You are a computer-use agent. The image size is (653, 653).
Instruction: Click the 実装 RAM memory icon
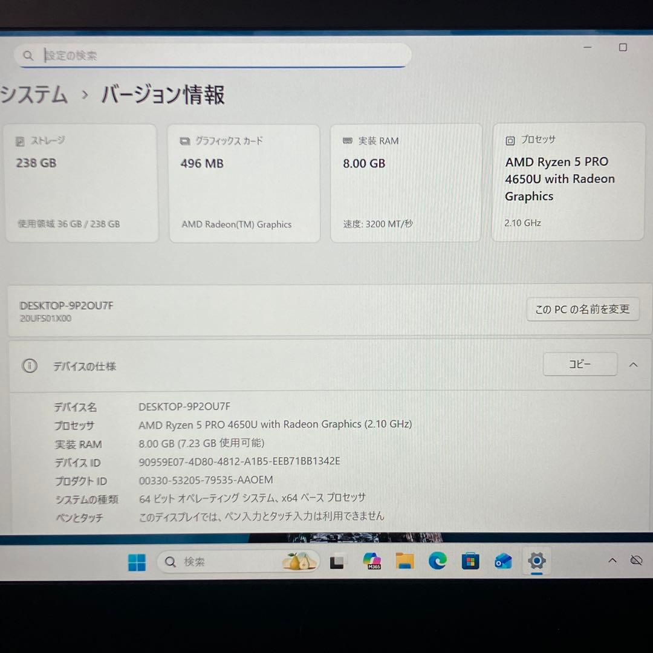[346, 140]
